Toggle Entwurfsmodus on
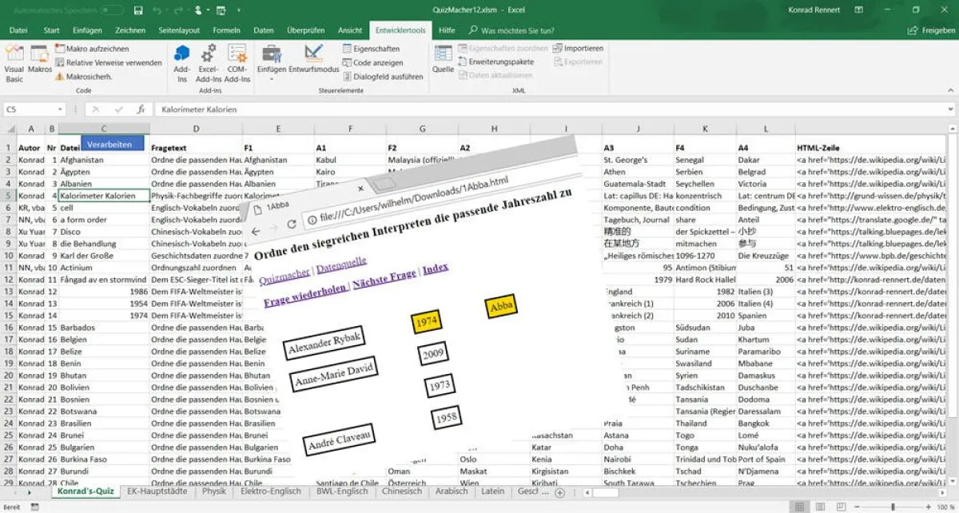959x513 pixels. pos(313,64)
